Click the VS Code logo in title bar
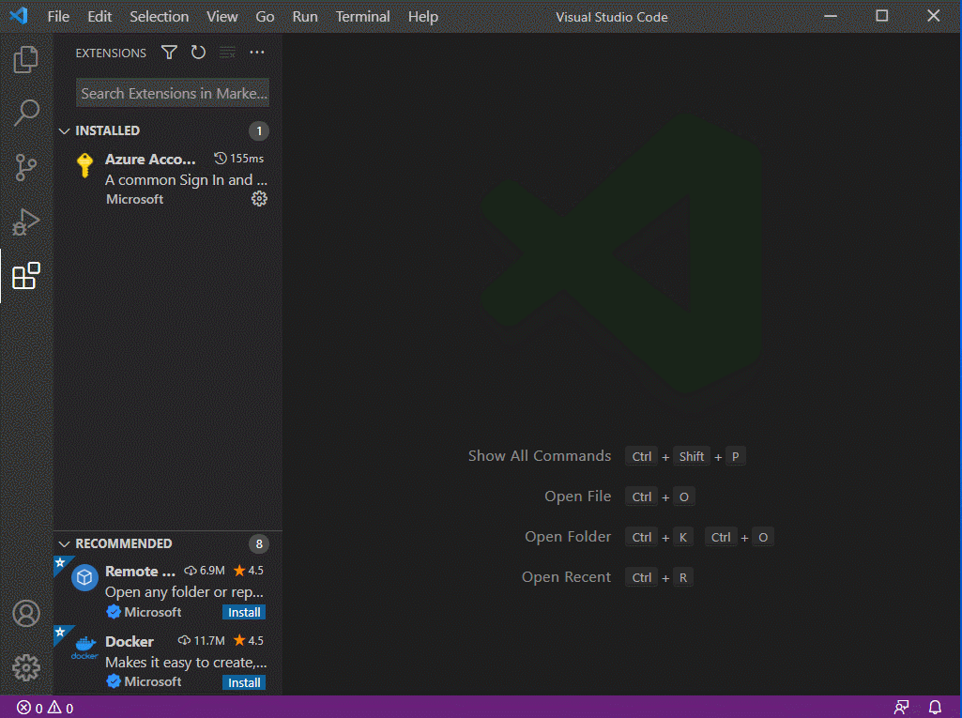Image resolution: width=962 pixels, height=718 pixels. coord(19,16)
